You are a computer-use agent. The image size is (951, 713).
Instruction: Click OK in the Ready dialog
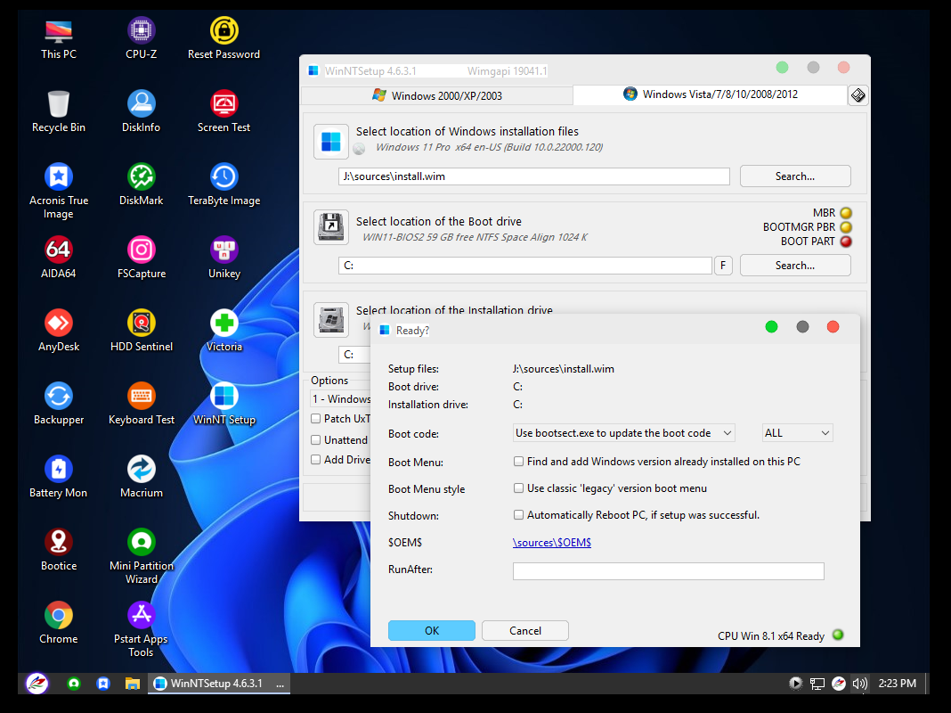click(x=432, y=630)
